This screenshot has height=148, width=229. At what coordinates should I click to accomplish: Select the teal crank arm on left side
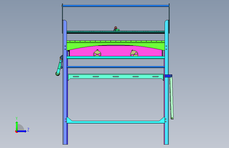pyautogui.click(x=59, y=66)
